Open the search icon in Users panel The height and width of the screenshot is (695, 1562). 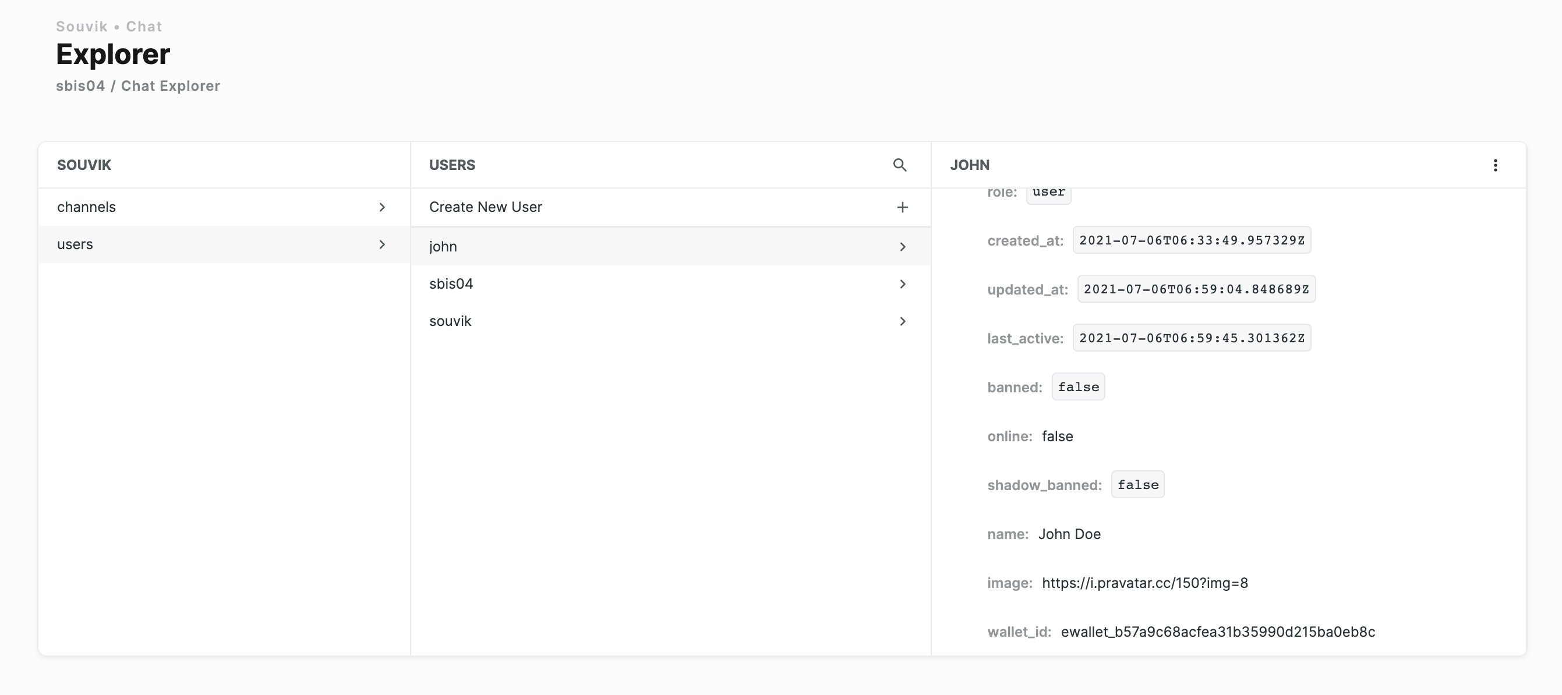pos(900,165)
